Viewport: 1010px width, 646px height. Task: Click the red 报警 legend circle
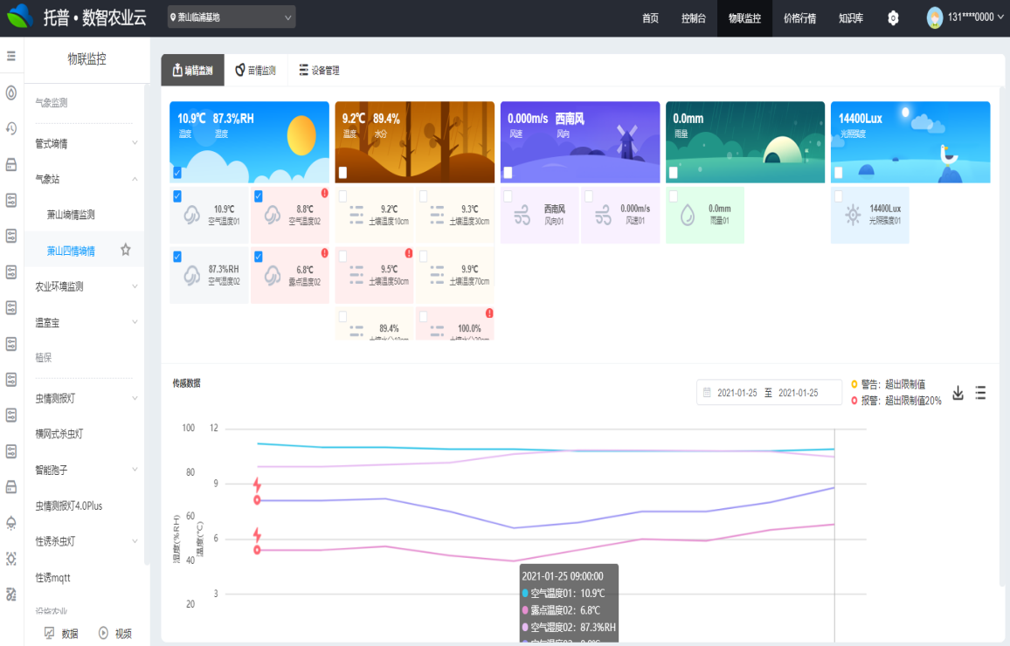coord(854,400)
